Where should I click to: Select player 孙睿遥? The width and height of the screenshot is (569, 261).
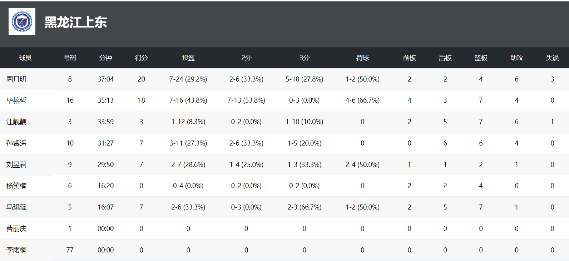(16, 143)
